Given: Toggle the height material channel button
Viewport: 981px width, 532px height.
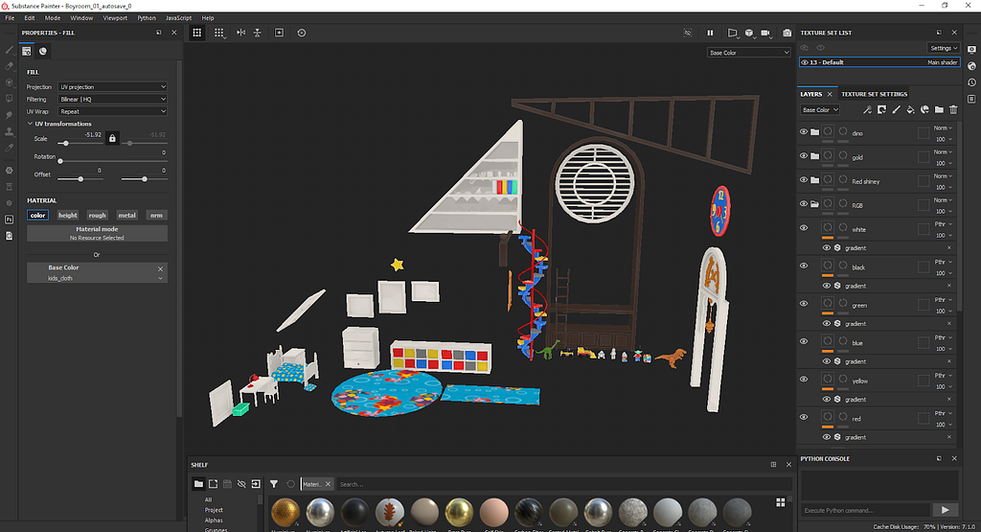Looking at the screenshot, I should point(68,216).
